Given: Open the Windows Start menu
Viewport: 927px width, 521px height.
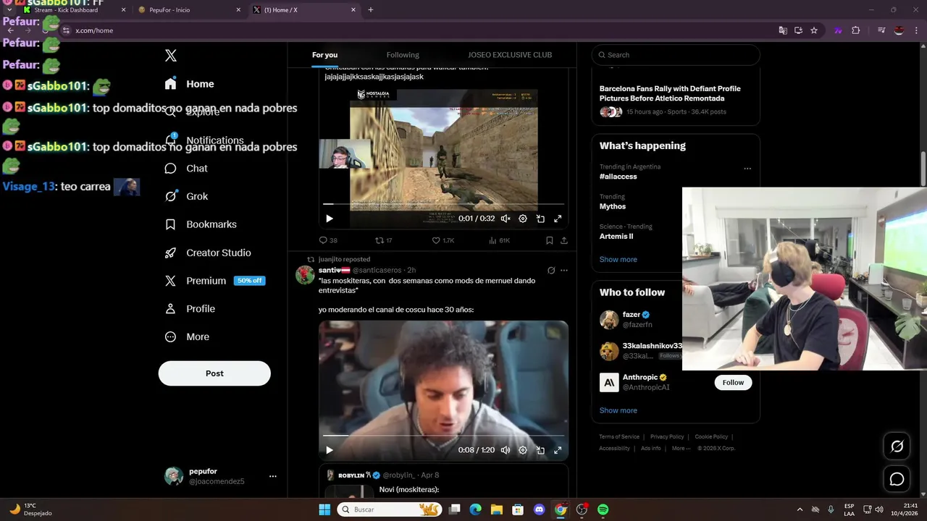Looking at the screenshot, I should [x=324, y=509].
